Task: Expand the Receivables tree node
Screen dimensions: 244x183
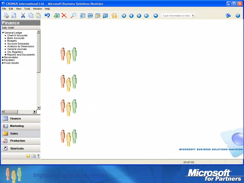Action: click(x=3, y=57)
